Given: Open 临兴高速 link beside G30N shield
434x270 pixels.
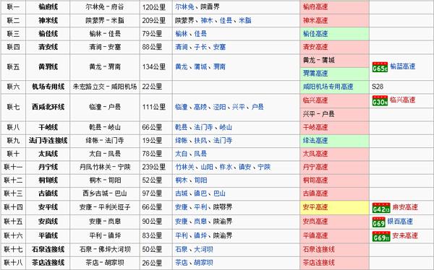Looking at the screenshot, I should [x=403, y=100].
